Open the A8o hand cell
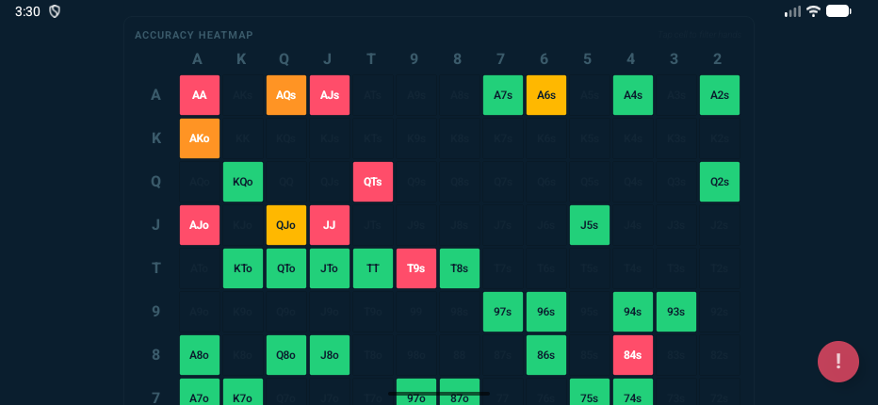Image resolution: width=878 pixels, height=405 pixels. pos(200,355)
